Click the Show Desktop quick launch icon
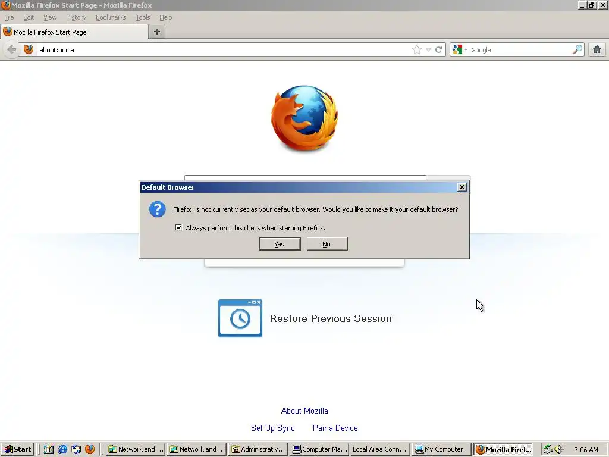 (76, 449)
